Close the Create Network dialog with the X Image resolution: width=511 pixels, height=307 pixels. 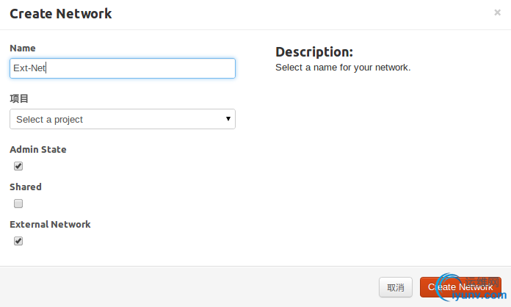pos(497,12)
